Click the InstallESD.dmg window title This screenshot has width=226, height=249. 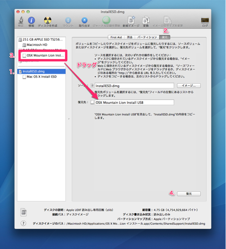click(x=112, y=12)
